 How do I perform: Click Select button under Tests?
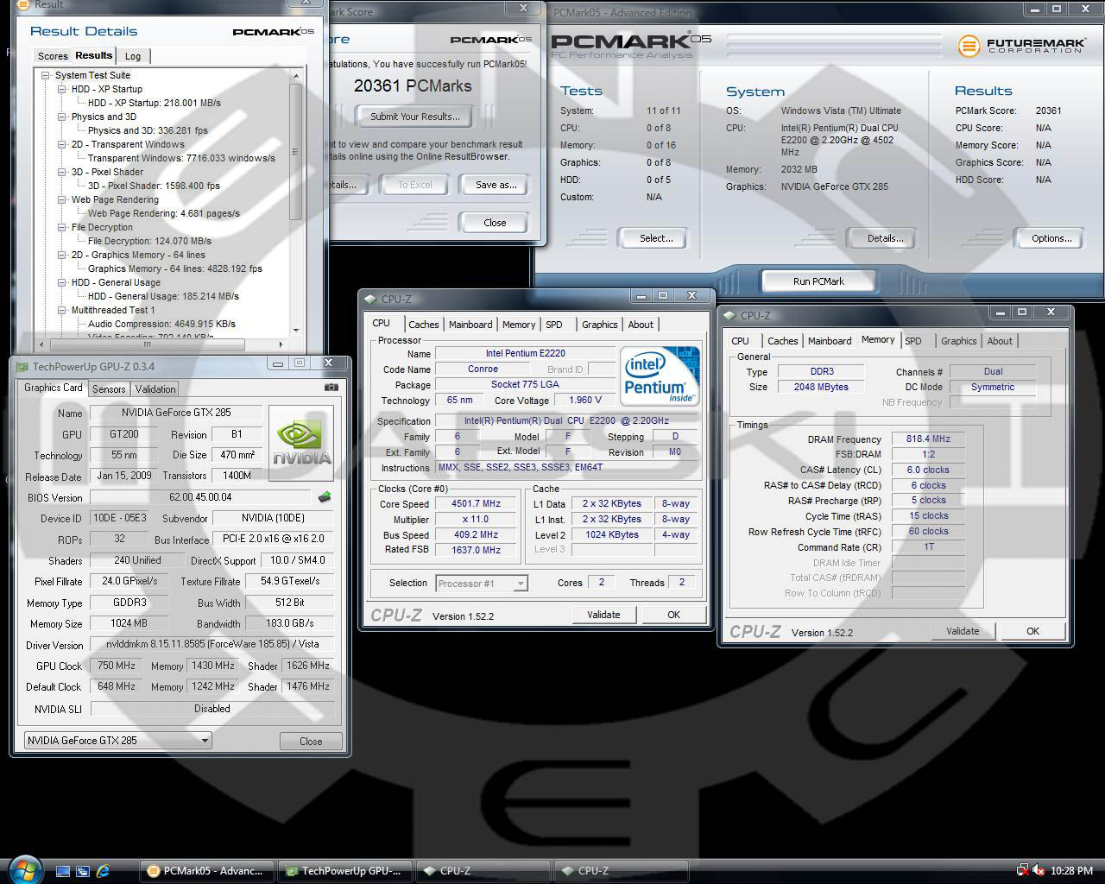point(656,238)
